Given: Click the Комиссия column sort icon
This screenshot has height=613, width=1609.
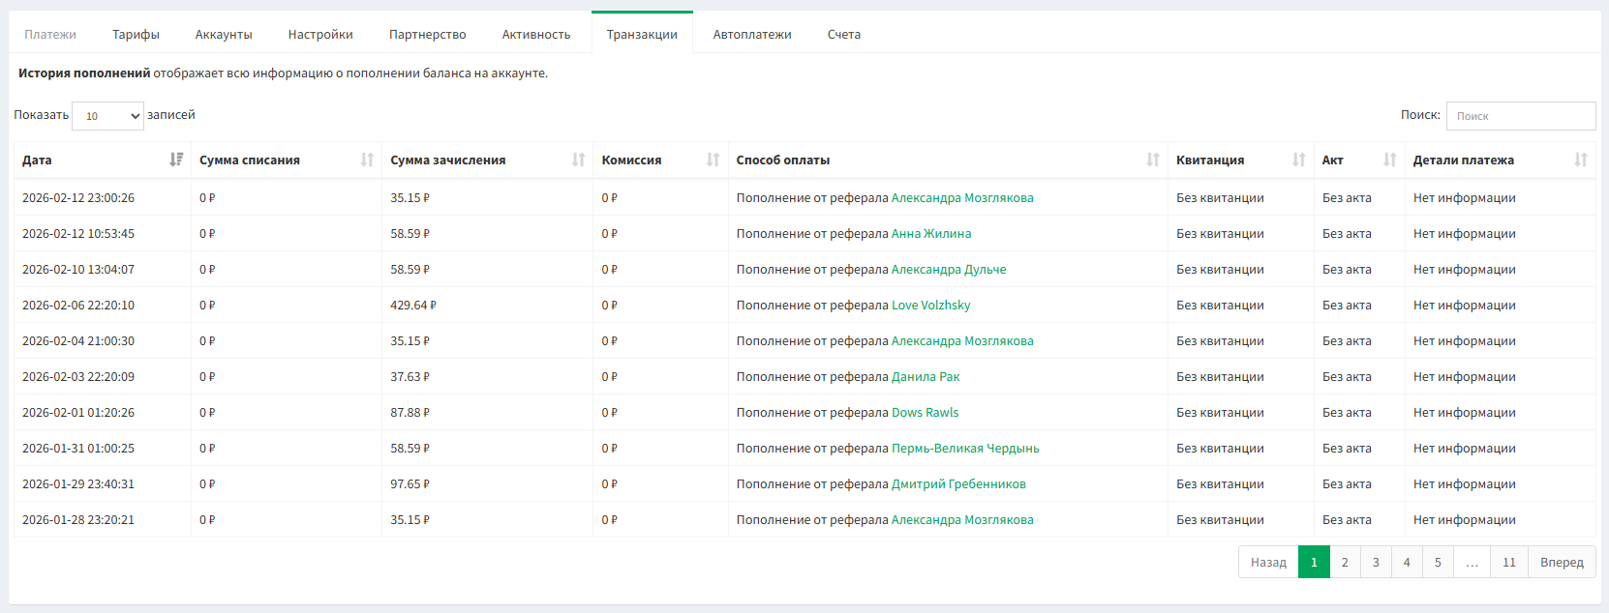Looking at the screenshot, I should point(713,160).
